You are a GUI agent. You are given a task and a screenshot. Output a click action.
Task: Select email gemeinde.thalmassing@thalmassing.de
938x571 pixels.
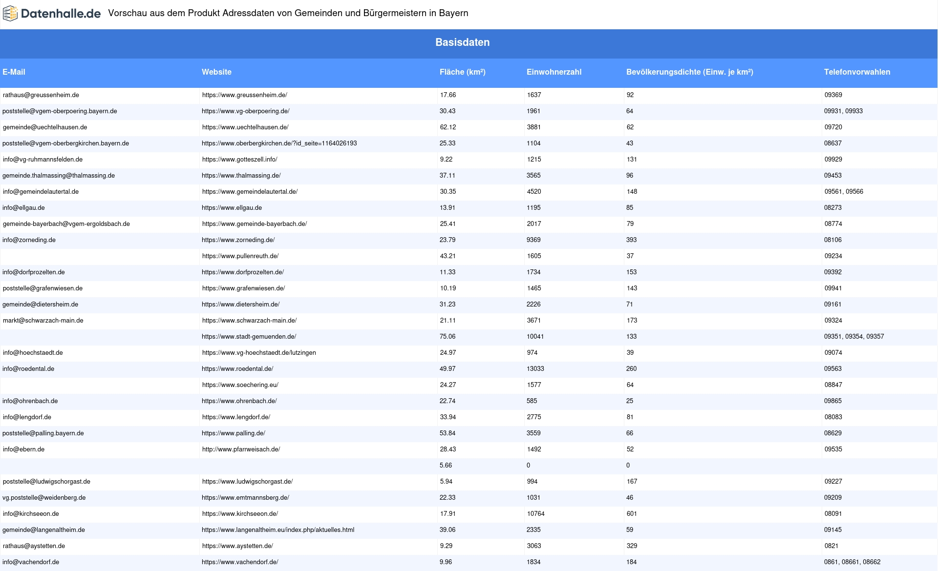(59, 176)
